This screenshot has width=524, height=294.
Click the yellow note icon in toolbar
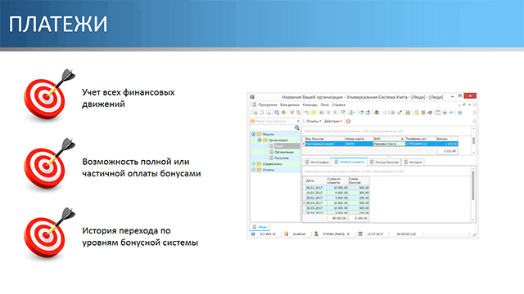[314, 113]
